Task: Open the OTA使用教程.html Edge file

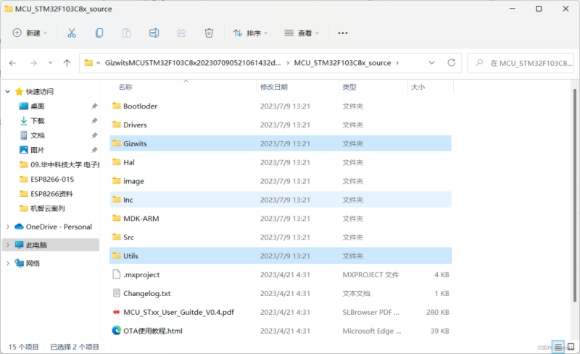Action: pyautogui.click(x=116, y=331)
